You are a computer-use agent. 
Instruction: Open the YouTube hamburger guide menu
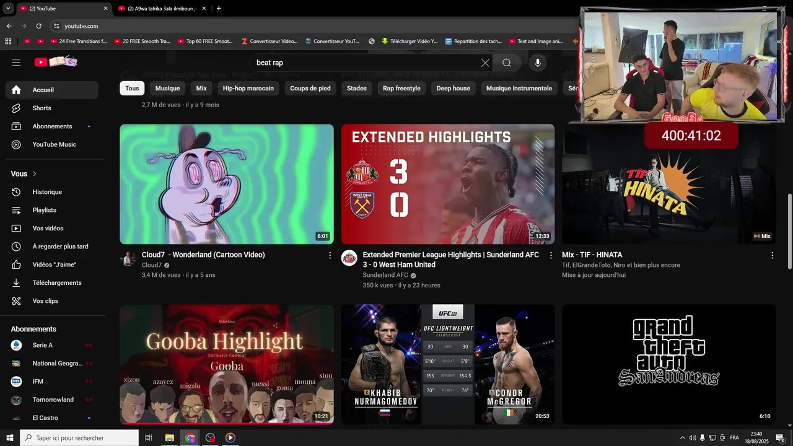[x=16, y=63]
